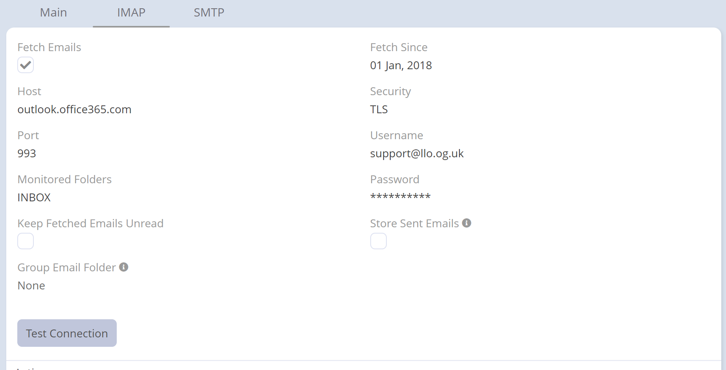Click the username support@llo.og.uk

point(417,153)
